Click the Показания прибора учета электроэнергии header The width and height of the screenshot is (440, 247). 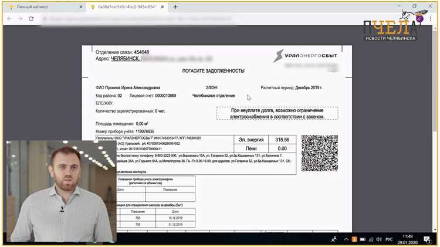145,181
